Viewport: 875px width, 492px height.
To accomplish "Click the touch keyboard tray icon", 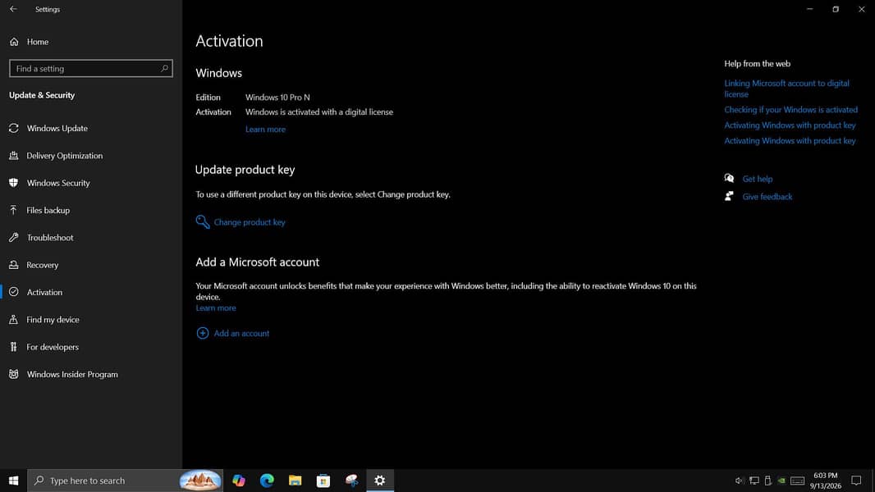I will click(798, 481).
